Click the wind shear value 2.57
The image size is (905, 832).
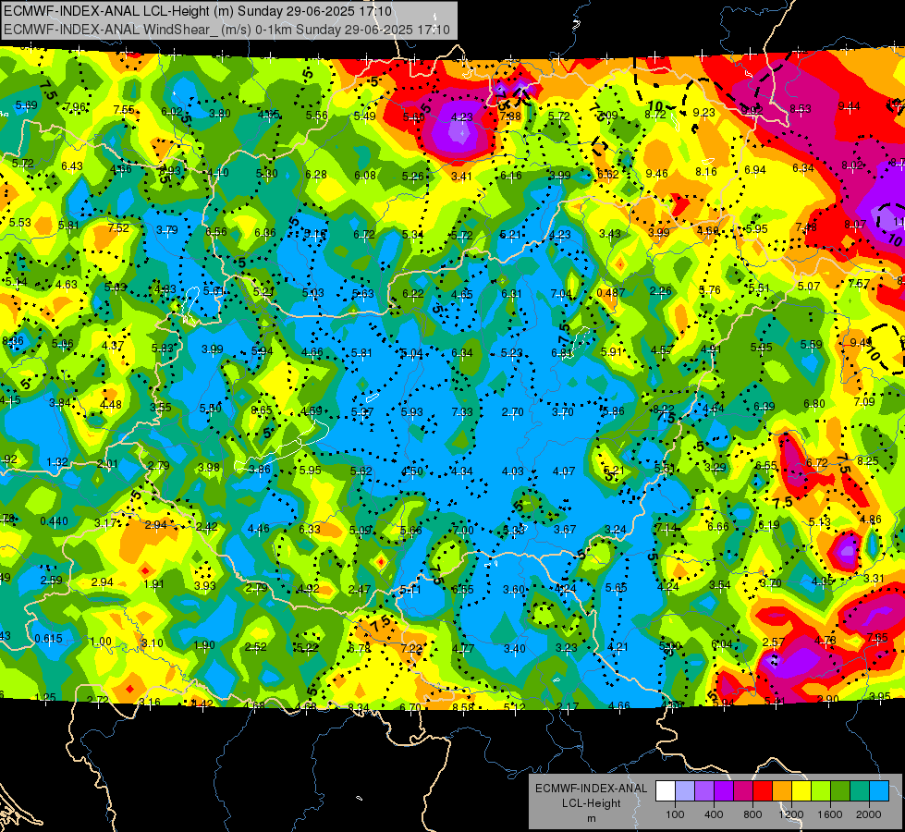tap(774, 642)
